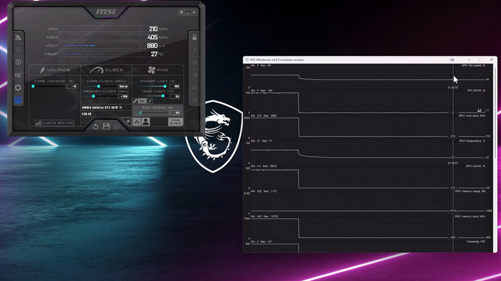This screenshot has height=281, width=501.
Task: Select profile slot 3
Action: point(194,75)
